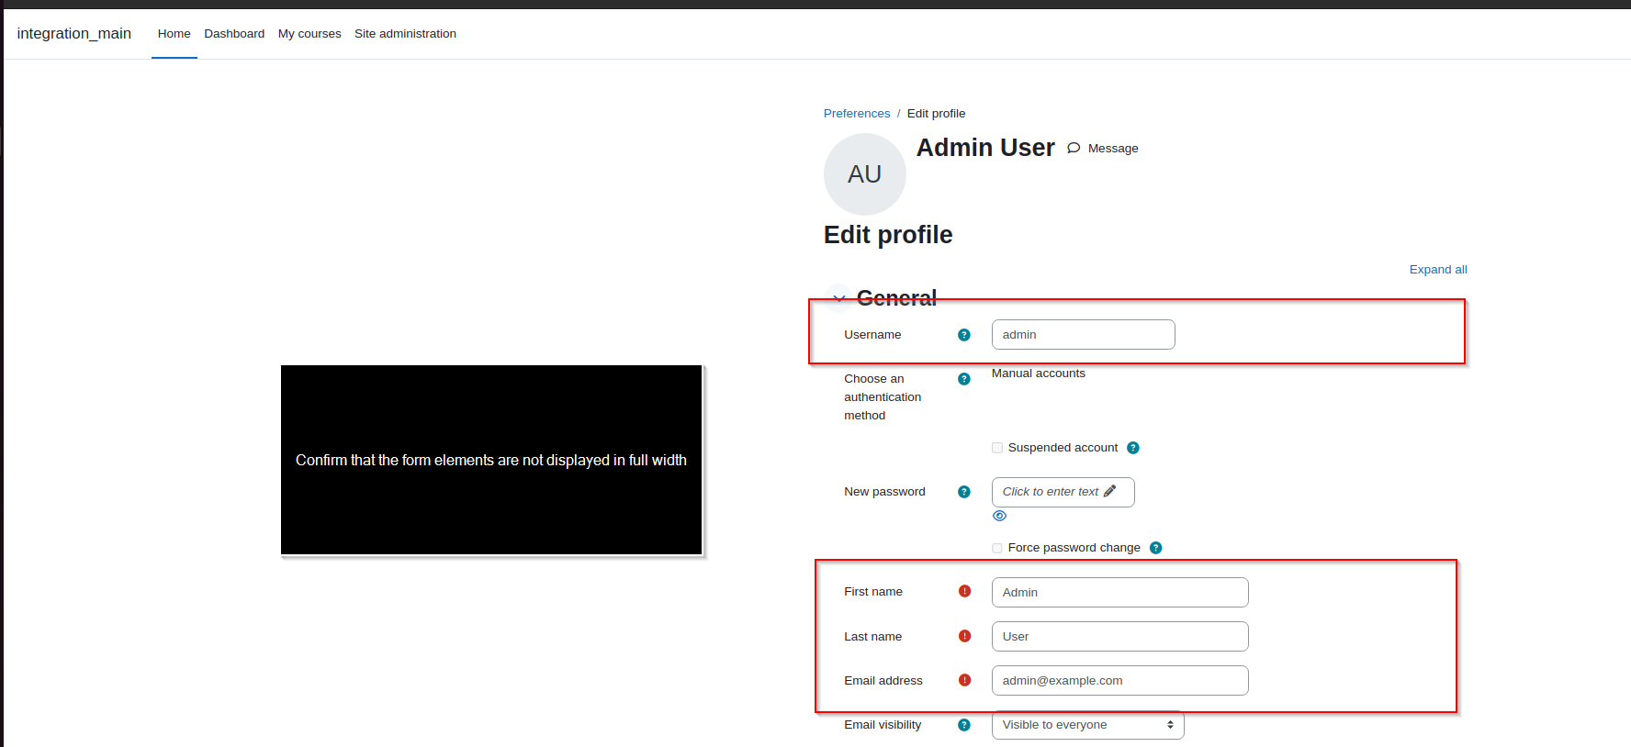Go to the Home tab
Viewport: 1631px width, 747px height.
click(174, 34)
